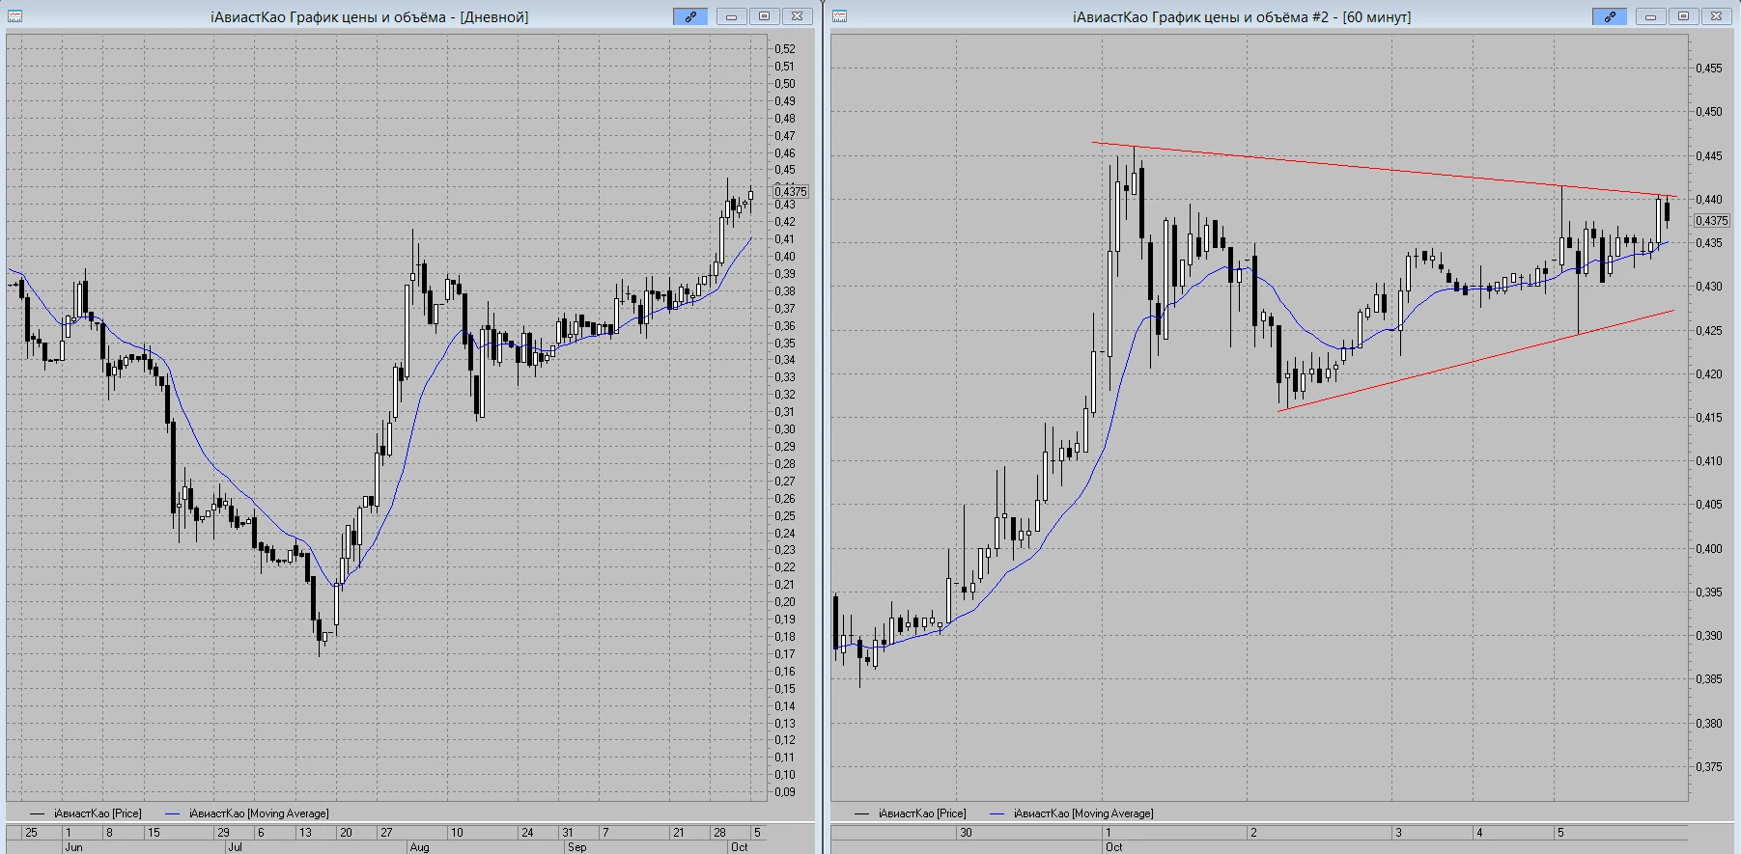Select the upper red trend line on the 60-minute chart
The height and width of the screenshot is (854, 1741).
coord(1385,170)
